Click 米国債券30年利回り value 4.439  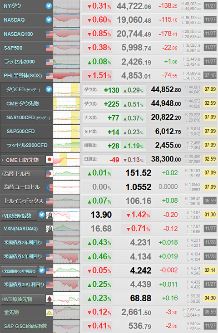[x=140, y=284]
